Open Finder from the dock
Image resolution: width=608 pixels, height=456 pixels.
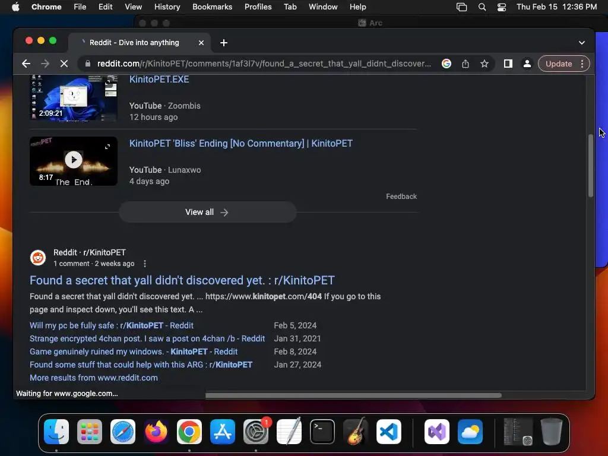click(56, 432)
